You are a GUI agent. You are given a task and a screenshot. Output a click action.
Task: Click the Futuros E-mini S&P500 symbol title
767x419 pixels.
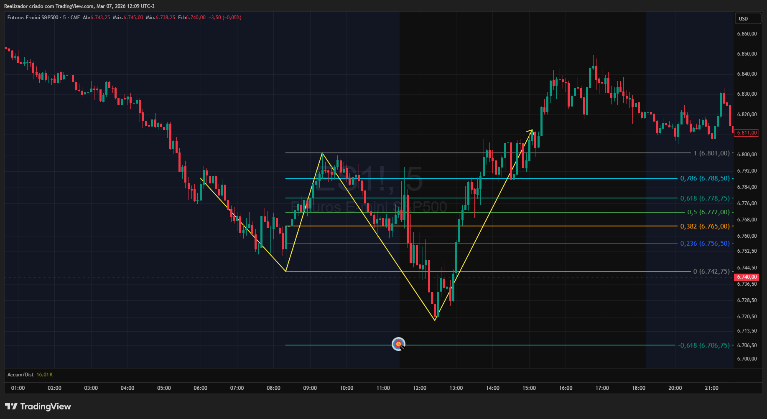(x=33, y=18)
